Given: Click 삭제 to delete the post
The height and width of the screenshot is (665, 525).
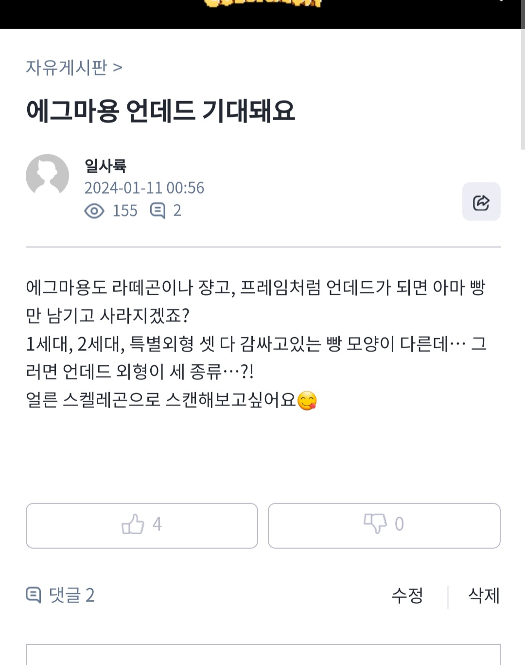Looking at the screenshot, I should pyautogui.click(x=483, y=595).
